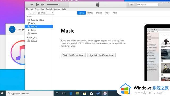The image size is (170, 96).
Task: Click the taskbar Type here to search box
Action: click(x=29, y=93)
